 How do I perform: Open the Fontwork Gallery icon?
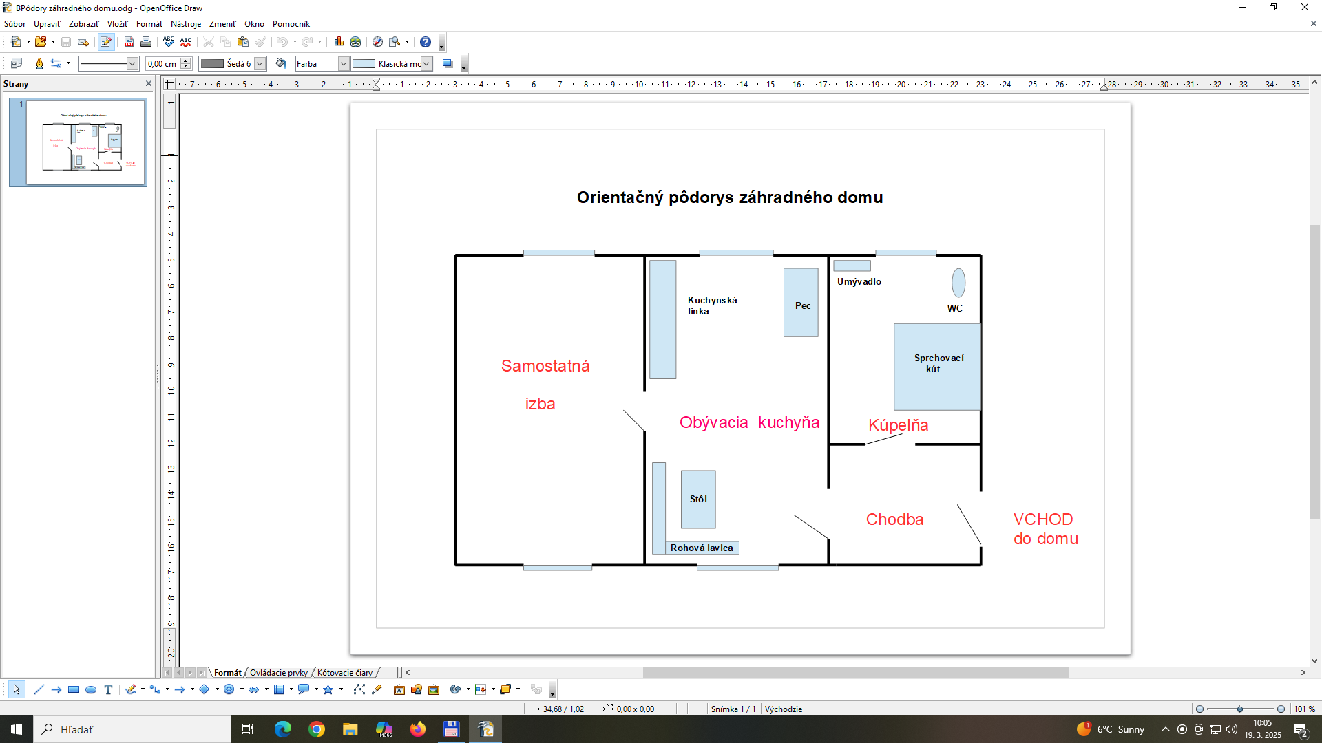pos(399,689)
